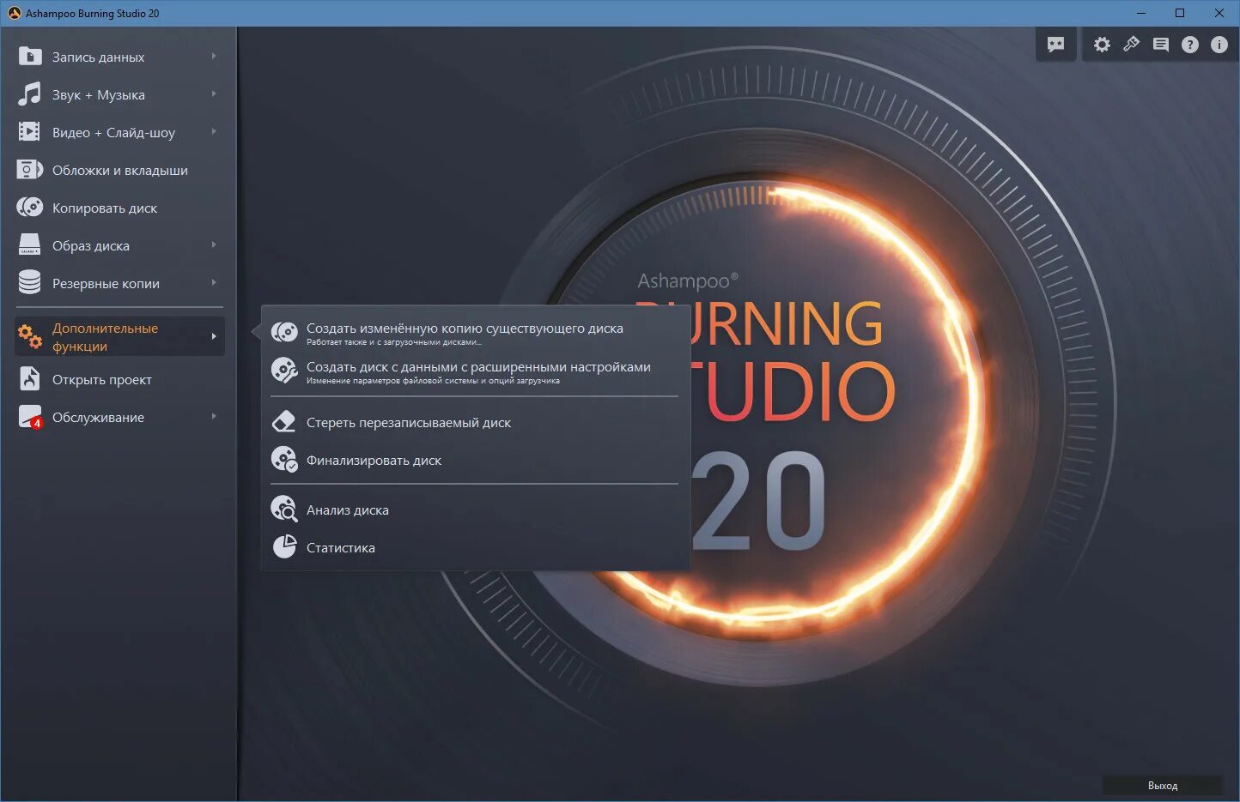Click the pin tool icon in top toolbar
This screenshot has height=802, width=1240.
[x=1131, y=45]
